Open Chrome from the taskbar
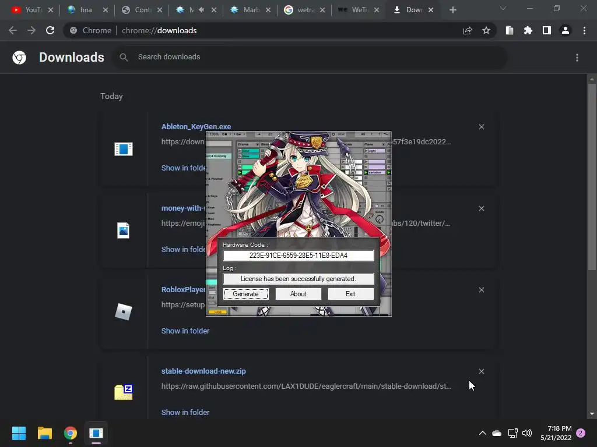The image size is (597, 447). point(71,433)
